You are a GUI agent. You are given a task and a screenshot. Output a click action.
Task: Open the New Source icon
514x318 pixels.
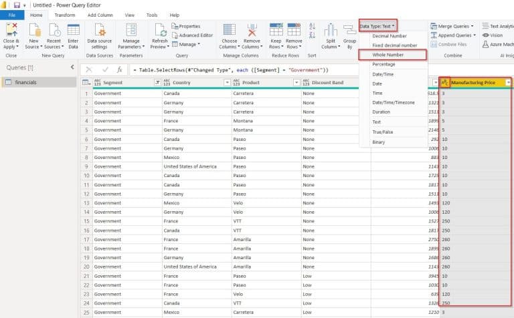pyautogui.click(x=34, y=30)
